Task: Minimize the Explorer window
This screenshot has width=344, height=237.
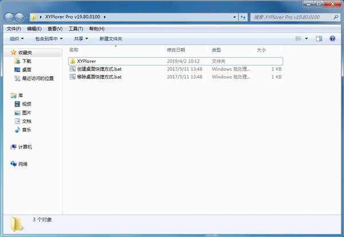Action: click(x=308, y=4)
